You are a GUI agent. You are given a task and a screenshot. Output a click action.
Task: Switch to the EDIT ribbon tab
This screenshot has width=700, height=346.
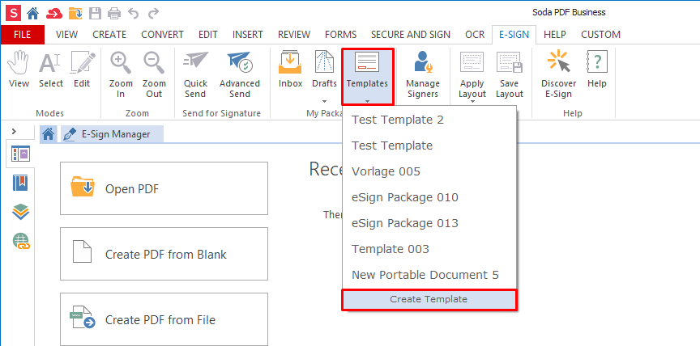click(208, 34)
